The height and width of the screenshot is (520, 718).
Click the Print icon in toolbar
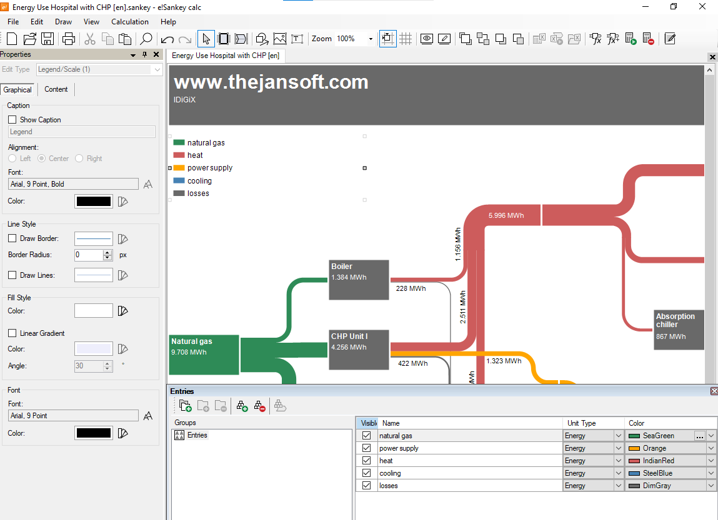(x=69, y=39)
